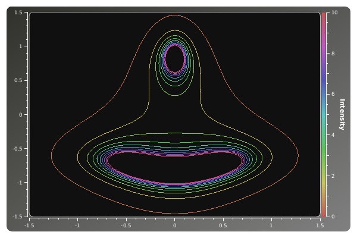The image size is (357, 238).
Task: Click the top red end of color bar
Action: pos(324,14)
